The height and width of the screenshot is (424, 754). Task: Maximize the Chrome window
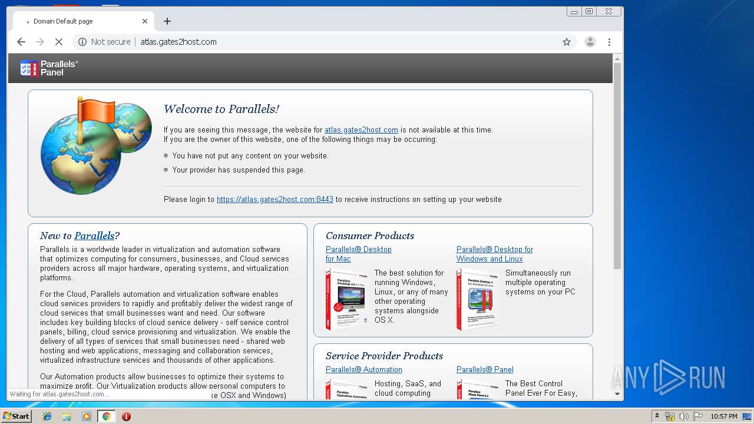589,11
